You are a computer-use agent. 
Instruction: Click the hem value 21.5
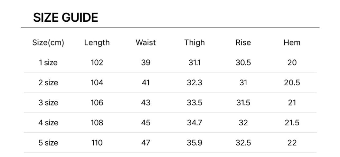tap(292, 123)
